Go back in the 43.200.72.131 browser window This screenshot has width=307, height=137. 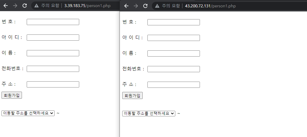[x=126, y=6]
